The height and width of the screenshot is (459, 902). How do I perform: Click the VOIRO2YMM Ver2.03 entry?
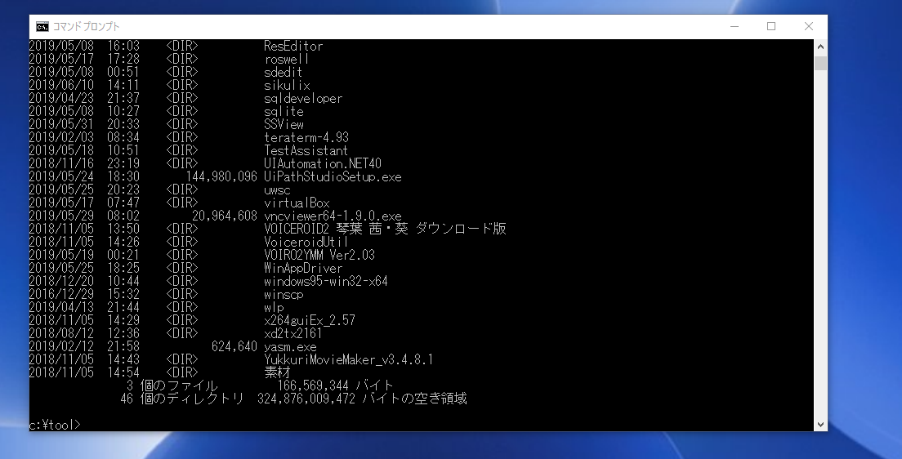point(319,256)
